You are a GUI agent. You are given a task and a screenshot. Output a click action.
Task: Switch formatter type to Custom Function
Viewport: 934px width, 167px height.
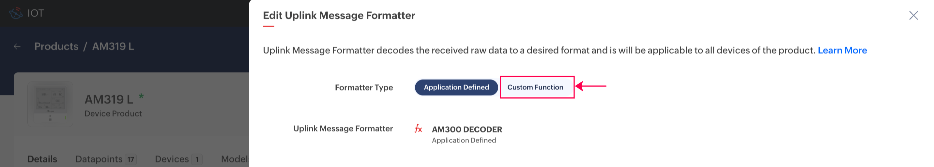[535, 88]
